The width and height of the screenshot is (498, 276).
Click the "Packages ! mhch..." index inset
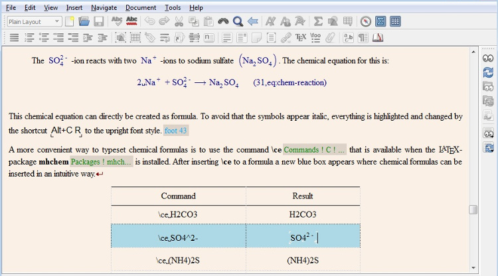(102, 162)
